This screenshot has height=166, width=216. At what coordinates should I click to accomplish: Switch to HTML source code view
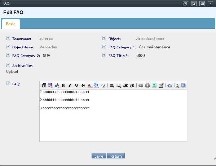point(170,85)
